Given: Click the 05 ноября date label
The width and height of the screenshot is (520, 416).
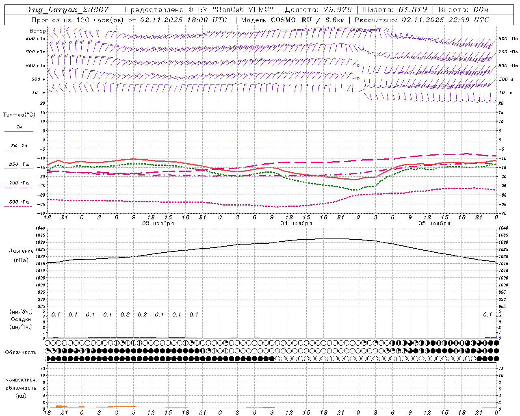Looking at the screenshot, I should [434, 223].
